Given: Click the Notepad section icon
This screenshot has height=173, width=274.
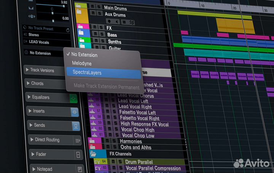Looking at the screenshot, I should tap(80, 169).
